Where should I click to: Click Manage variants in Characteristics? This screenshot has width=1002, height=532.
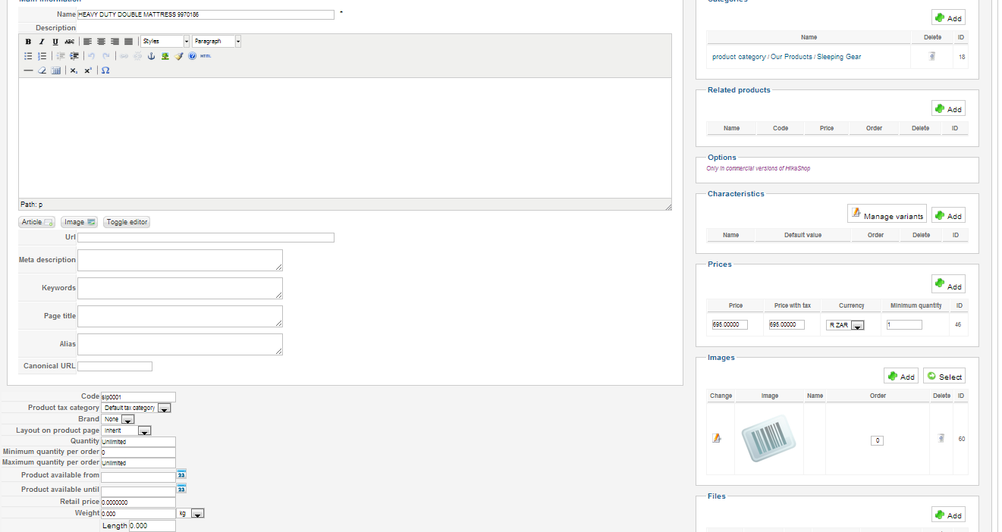click(x=887, y=215)
